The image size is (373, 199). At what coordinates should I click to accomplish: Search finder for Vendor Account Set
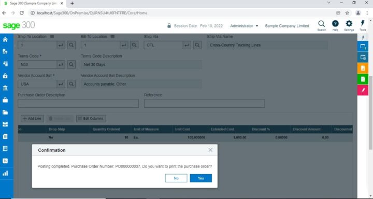click(71, 84)
